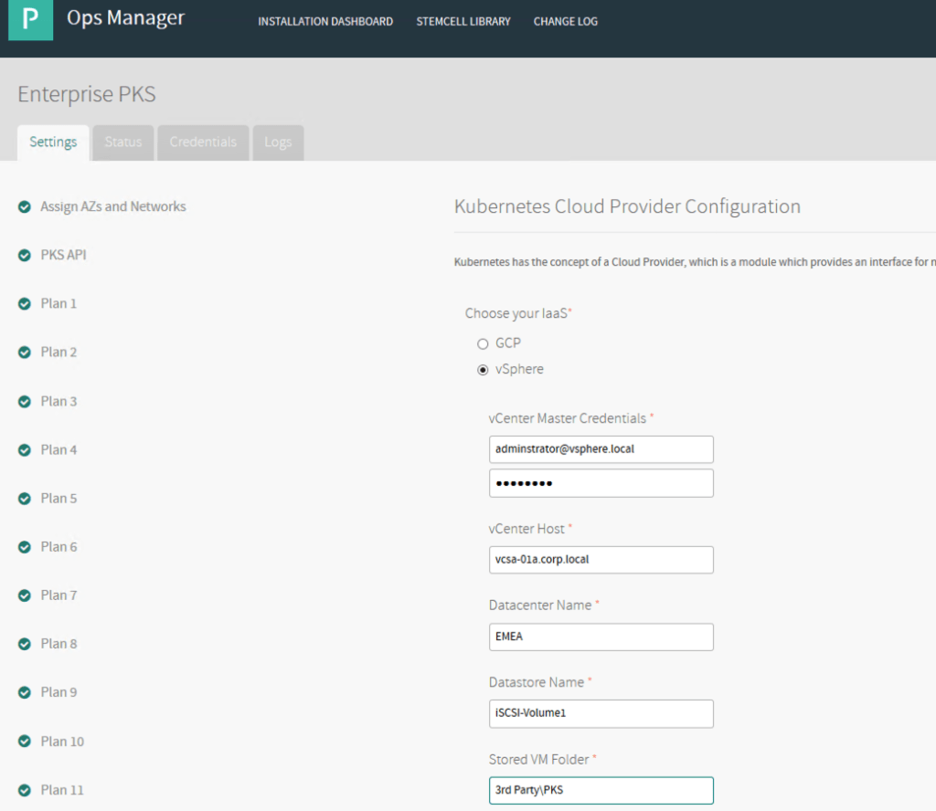936x811 pixels.
Task: Click the Ops Manager P logo icon
Action: [30, 20]
